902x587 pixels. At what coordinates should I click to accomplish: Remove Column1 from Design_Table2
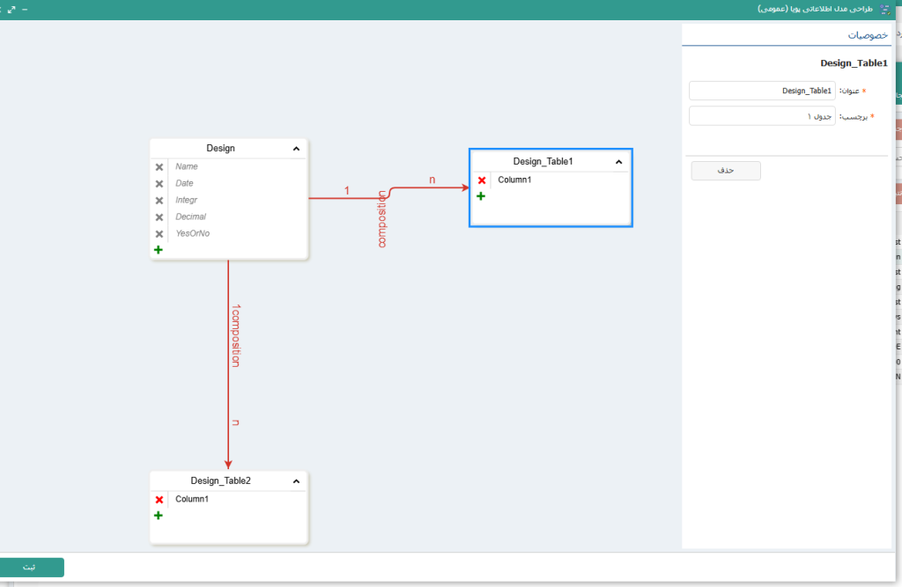159,500
